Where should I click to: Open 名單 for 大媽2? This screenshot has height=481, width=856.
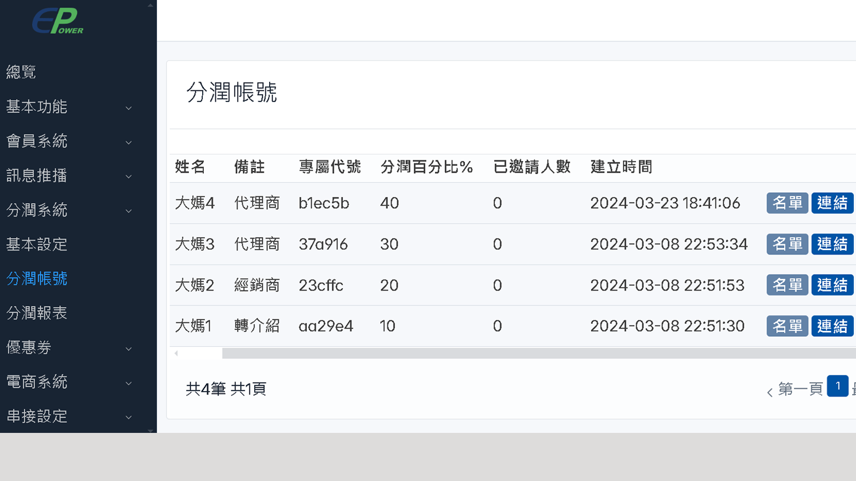pos(787,285)
